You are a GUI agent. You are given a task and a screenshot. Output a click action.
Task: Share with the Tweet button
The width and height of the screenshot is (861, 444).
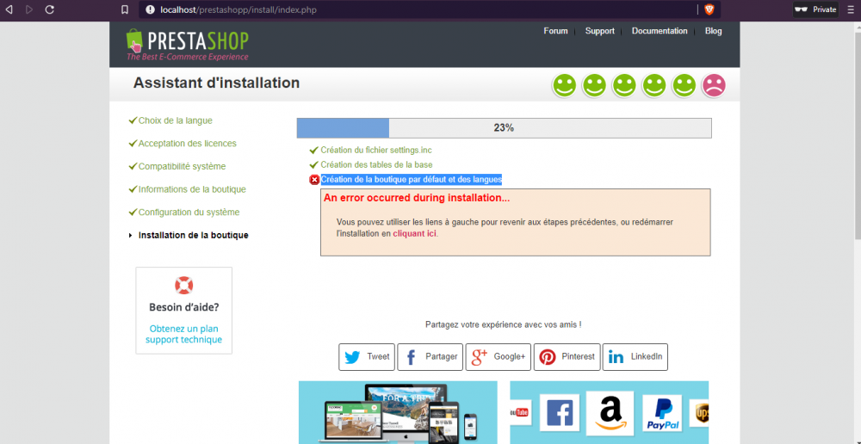click(367, 357)
